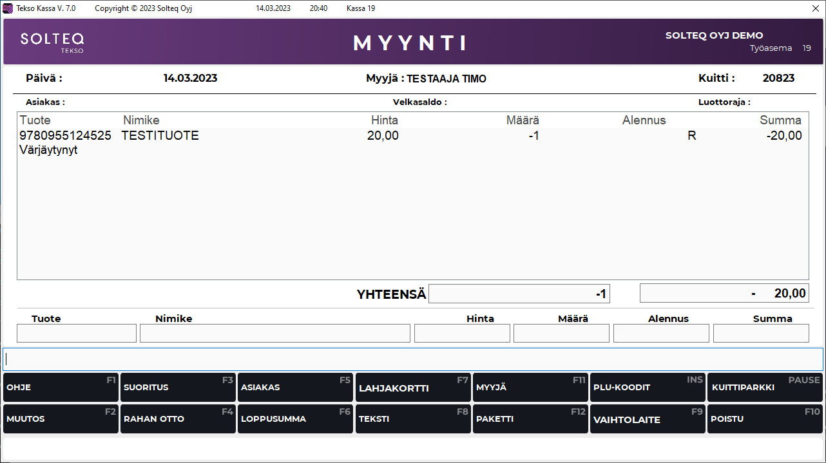Screen dimensions: 826x463
Task: Select the LAHJAKORTTI gift card button
Action: [413, 388]
